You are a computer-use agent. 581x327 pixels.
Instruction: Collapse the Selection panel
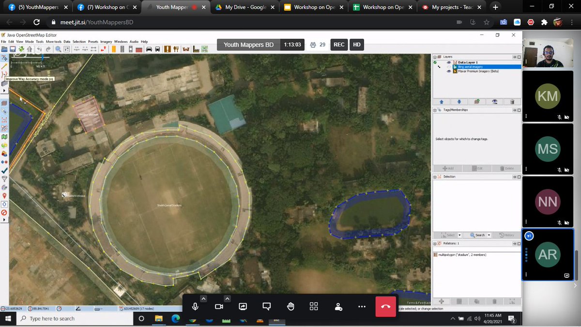[x=435, y=177]
